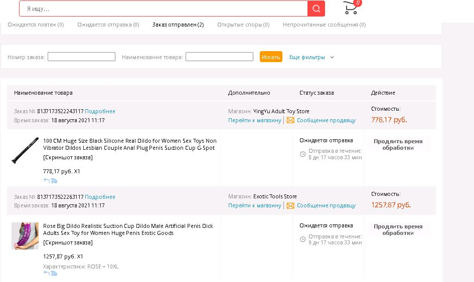Click the delivery truck icon under ROSE 10XL item
This screenshot has width=474, height=282.
click(54, 273)
